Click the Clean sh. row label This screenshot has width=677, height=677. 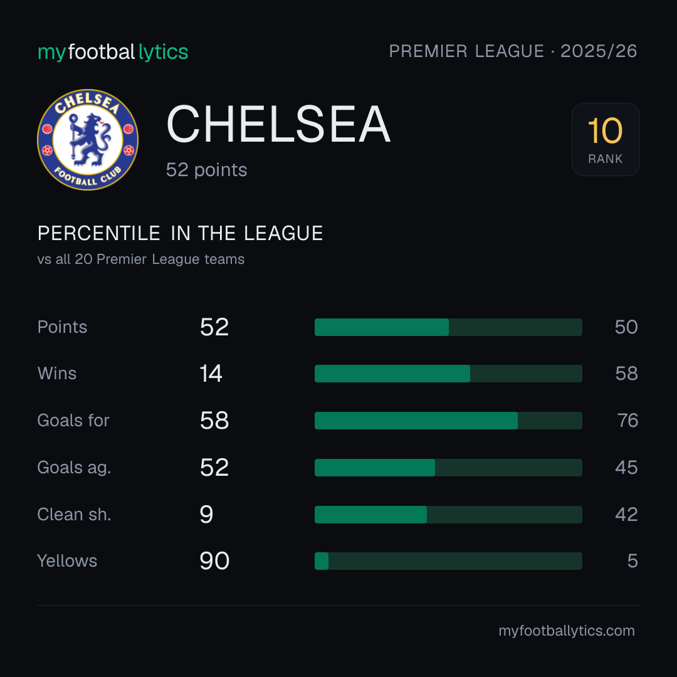(x=74, y=515)
